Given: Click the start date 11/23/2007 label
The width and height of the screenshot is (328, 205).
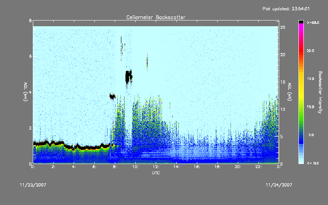Looking at the screenshot, I should pyautogui.click(x=33, y=185).
